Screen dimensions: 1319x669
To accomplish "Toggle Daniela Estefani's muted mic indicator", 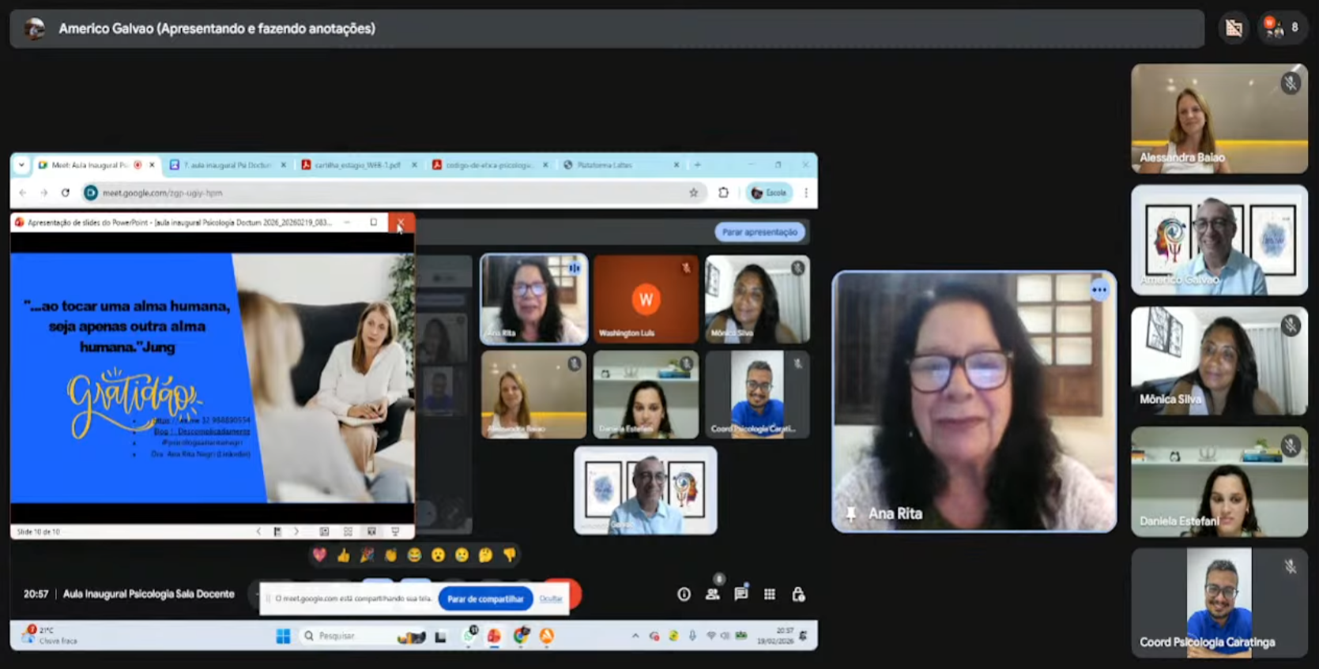I will coord(1290,447).
